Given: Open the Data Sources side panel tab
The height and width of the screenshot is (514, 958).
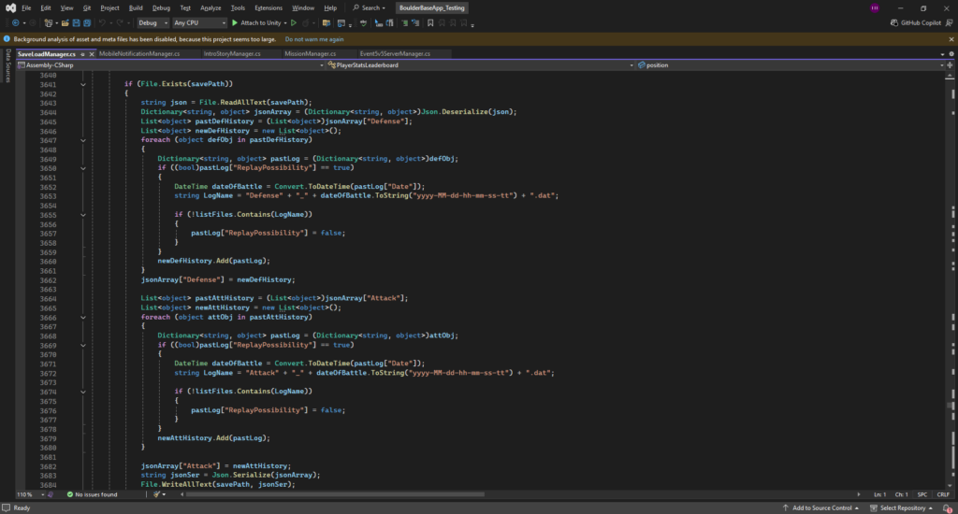Looking at the screenshot, I should pyautogui.click(x=7, y=65).
